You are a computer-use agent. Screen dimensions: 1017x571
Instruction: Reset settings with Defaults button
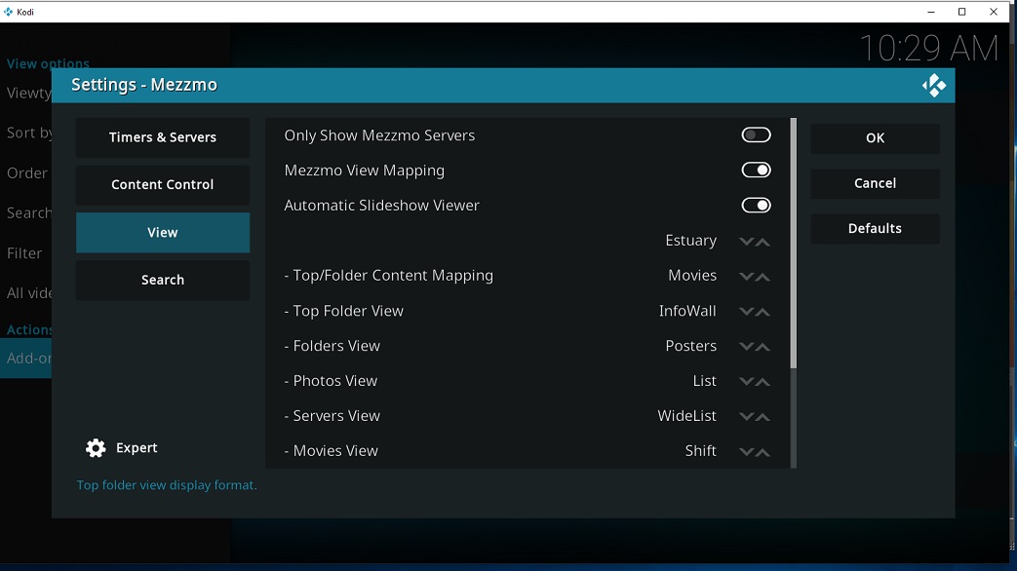875,229
